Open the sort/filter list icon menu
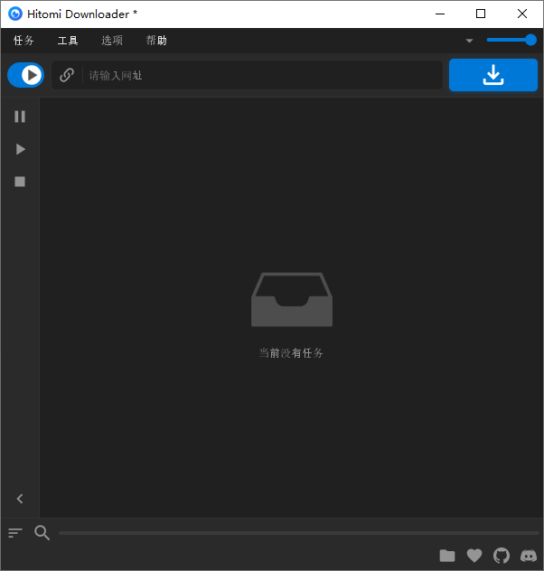This screenshot has width=544, height=571. [x=15, y=533]
